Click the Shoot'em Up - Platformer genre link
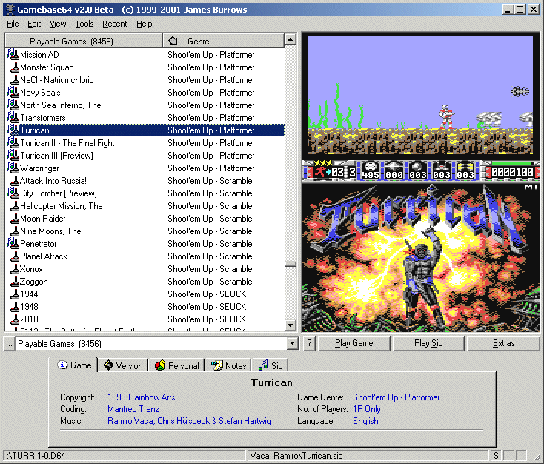Screen dimensions: 544x464 click(397, 397)
